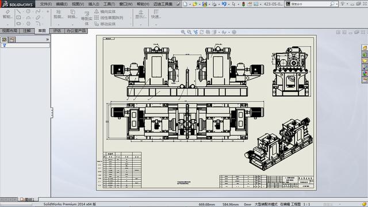Click Mirror Entities (镜向实体)
Screen dimensions: 368x207
105,11
